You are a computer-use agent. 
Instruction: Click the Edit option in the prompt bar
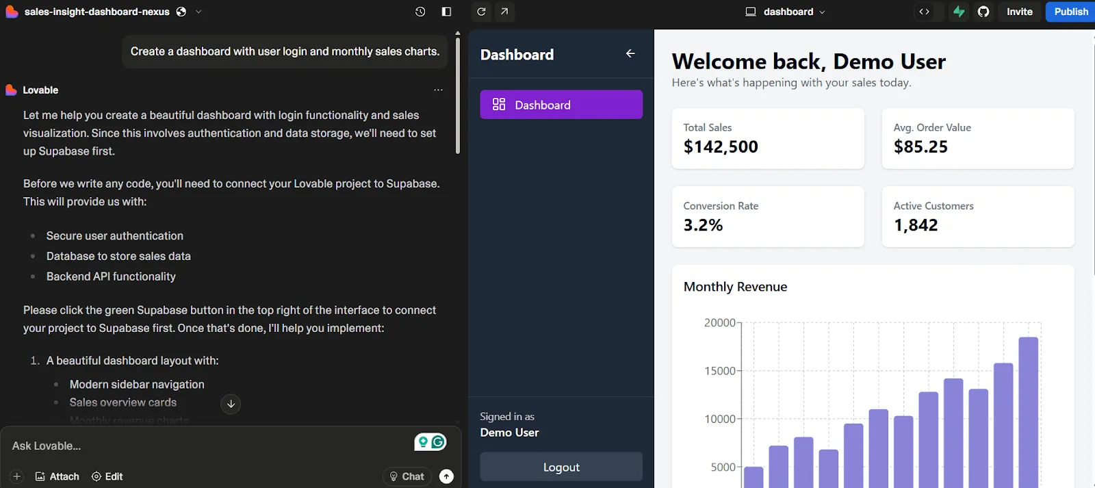point(107,476)
